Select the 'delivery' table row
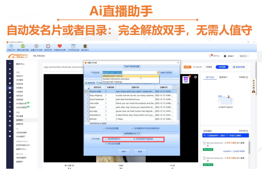This screenshot has width=262, height=171. (x=131, y=119)
